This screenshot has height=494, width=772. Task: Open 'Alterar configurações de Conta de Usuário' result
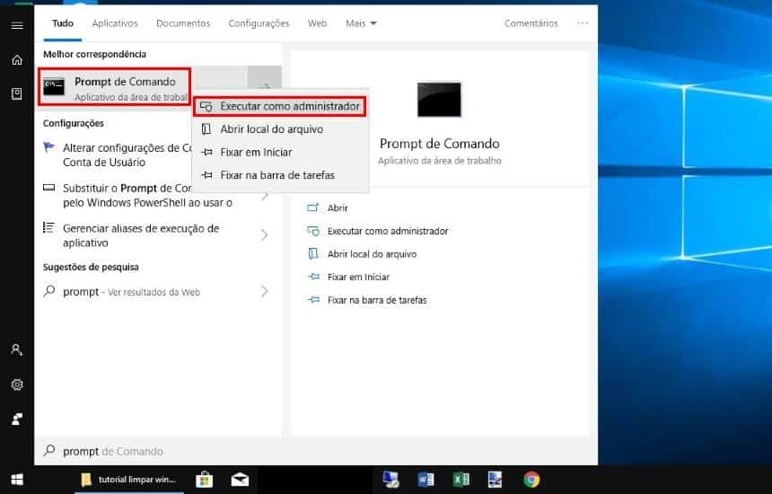click(x=116, y=155)
